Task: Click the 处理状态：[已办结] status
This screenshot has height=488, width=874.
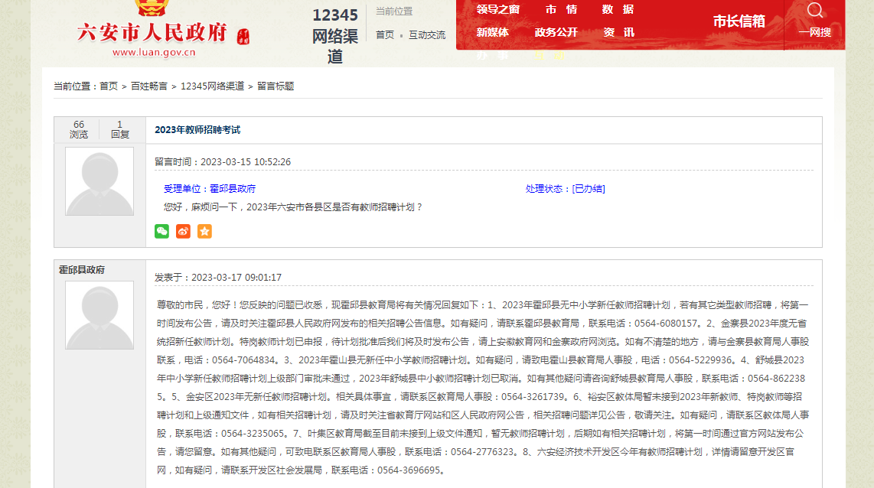Action: click(x=566, y=189)
